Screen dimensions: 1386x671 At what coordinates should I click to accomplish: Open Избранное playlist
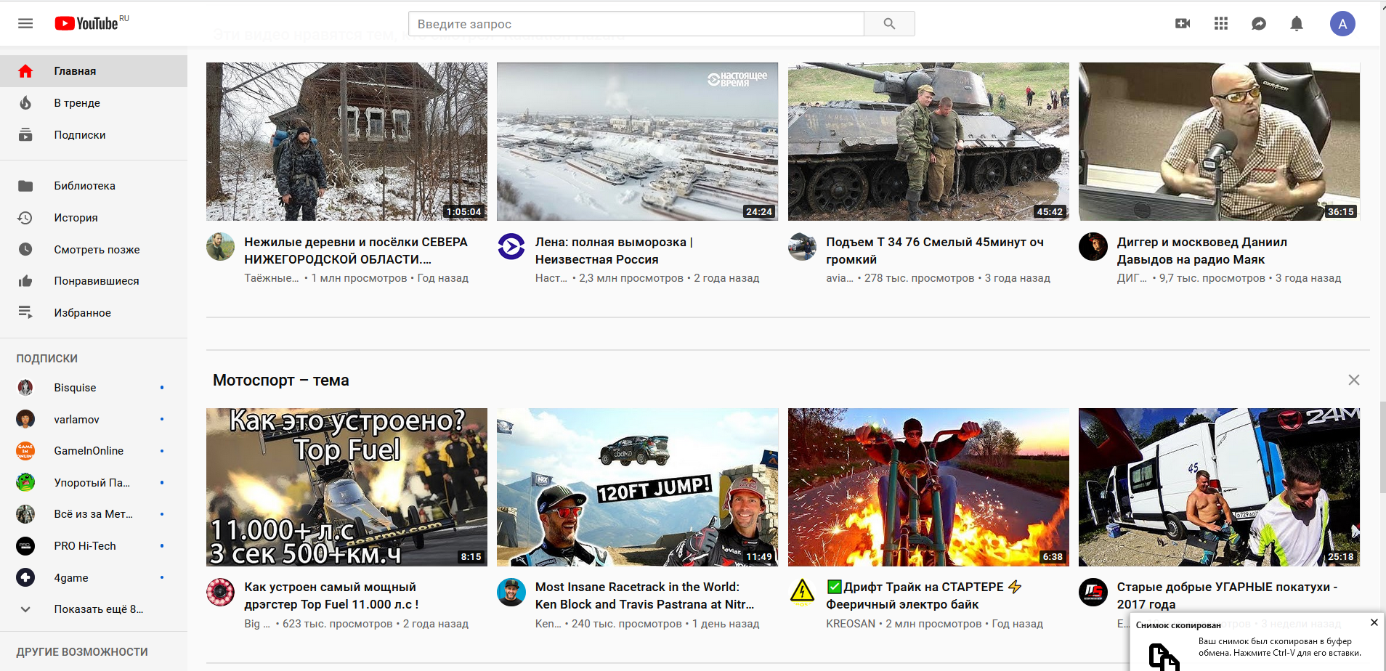(x=94, y=313)
